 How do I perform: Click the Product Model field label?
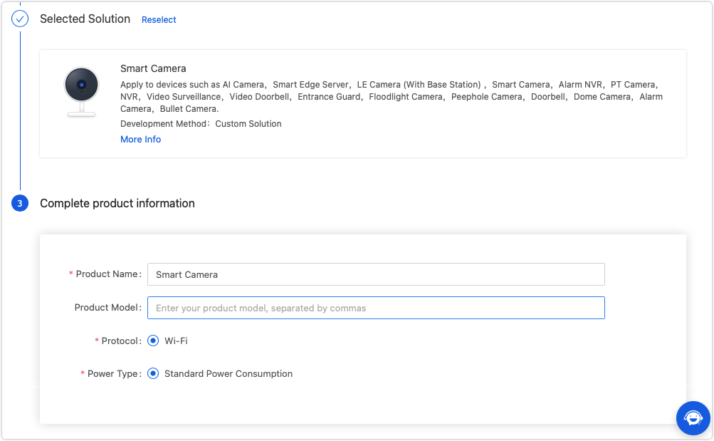pos(107,308)
